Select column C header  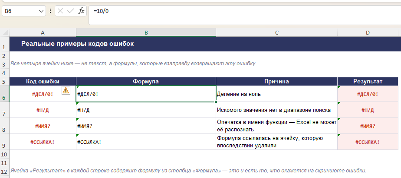click(x=277, y=32)
